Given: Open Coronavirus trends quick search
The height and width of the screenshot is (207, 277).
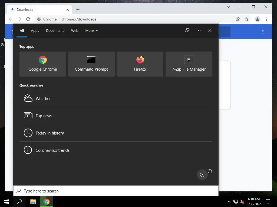Looking at the screenshot, I should pos(116,150).
